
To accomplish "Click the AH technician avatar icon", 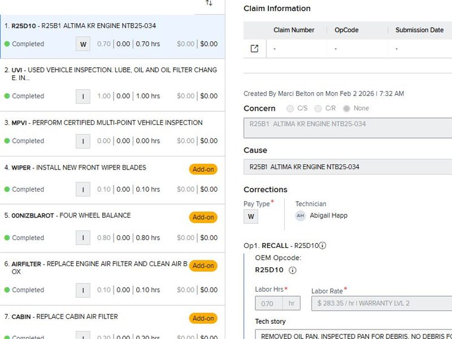I will pos(301,215).
